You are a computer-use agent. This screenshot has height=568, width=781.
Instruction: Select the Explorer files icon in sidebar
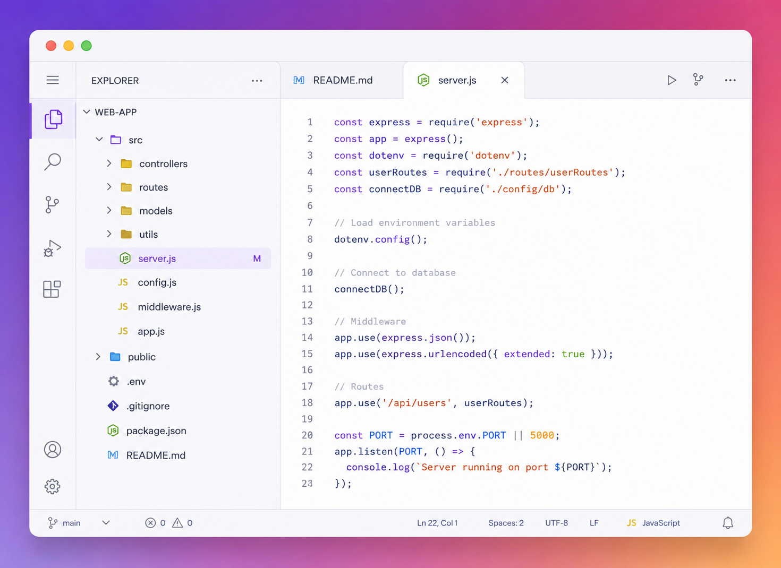click(53, 119)
